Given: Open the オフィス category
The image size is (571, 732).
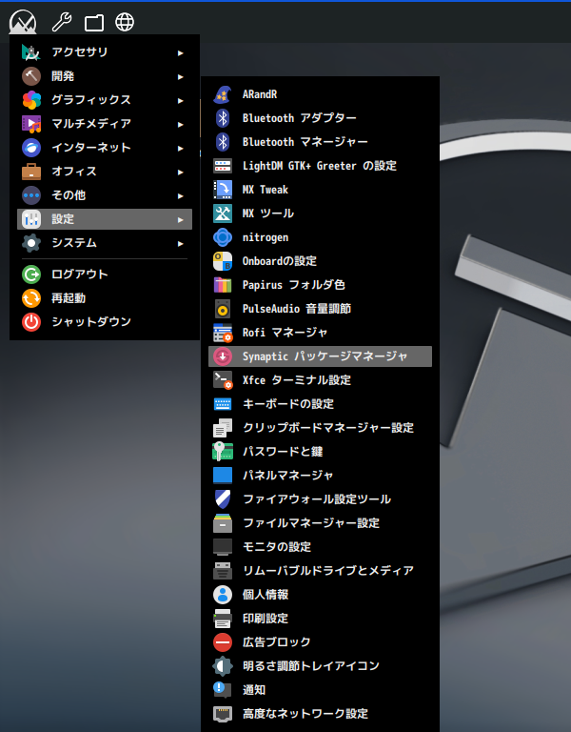Looking at the screenshot, I should (x=105, y=172).
